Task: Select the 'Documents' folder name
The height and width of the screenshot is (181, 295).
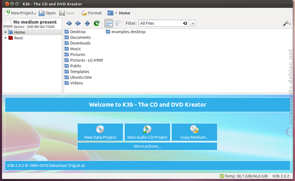Action: tap(80, 38)
